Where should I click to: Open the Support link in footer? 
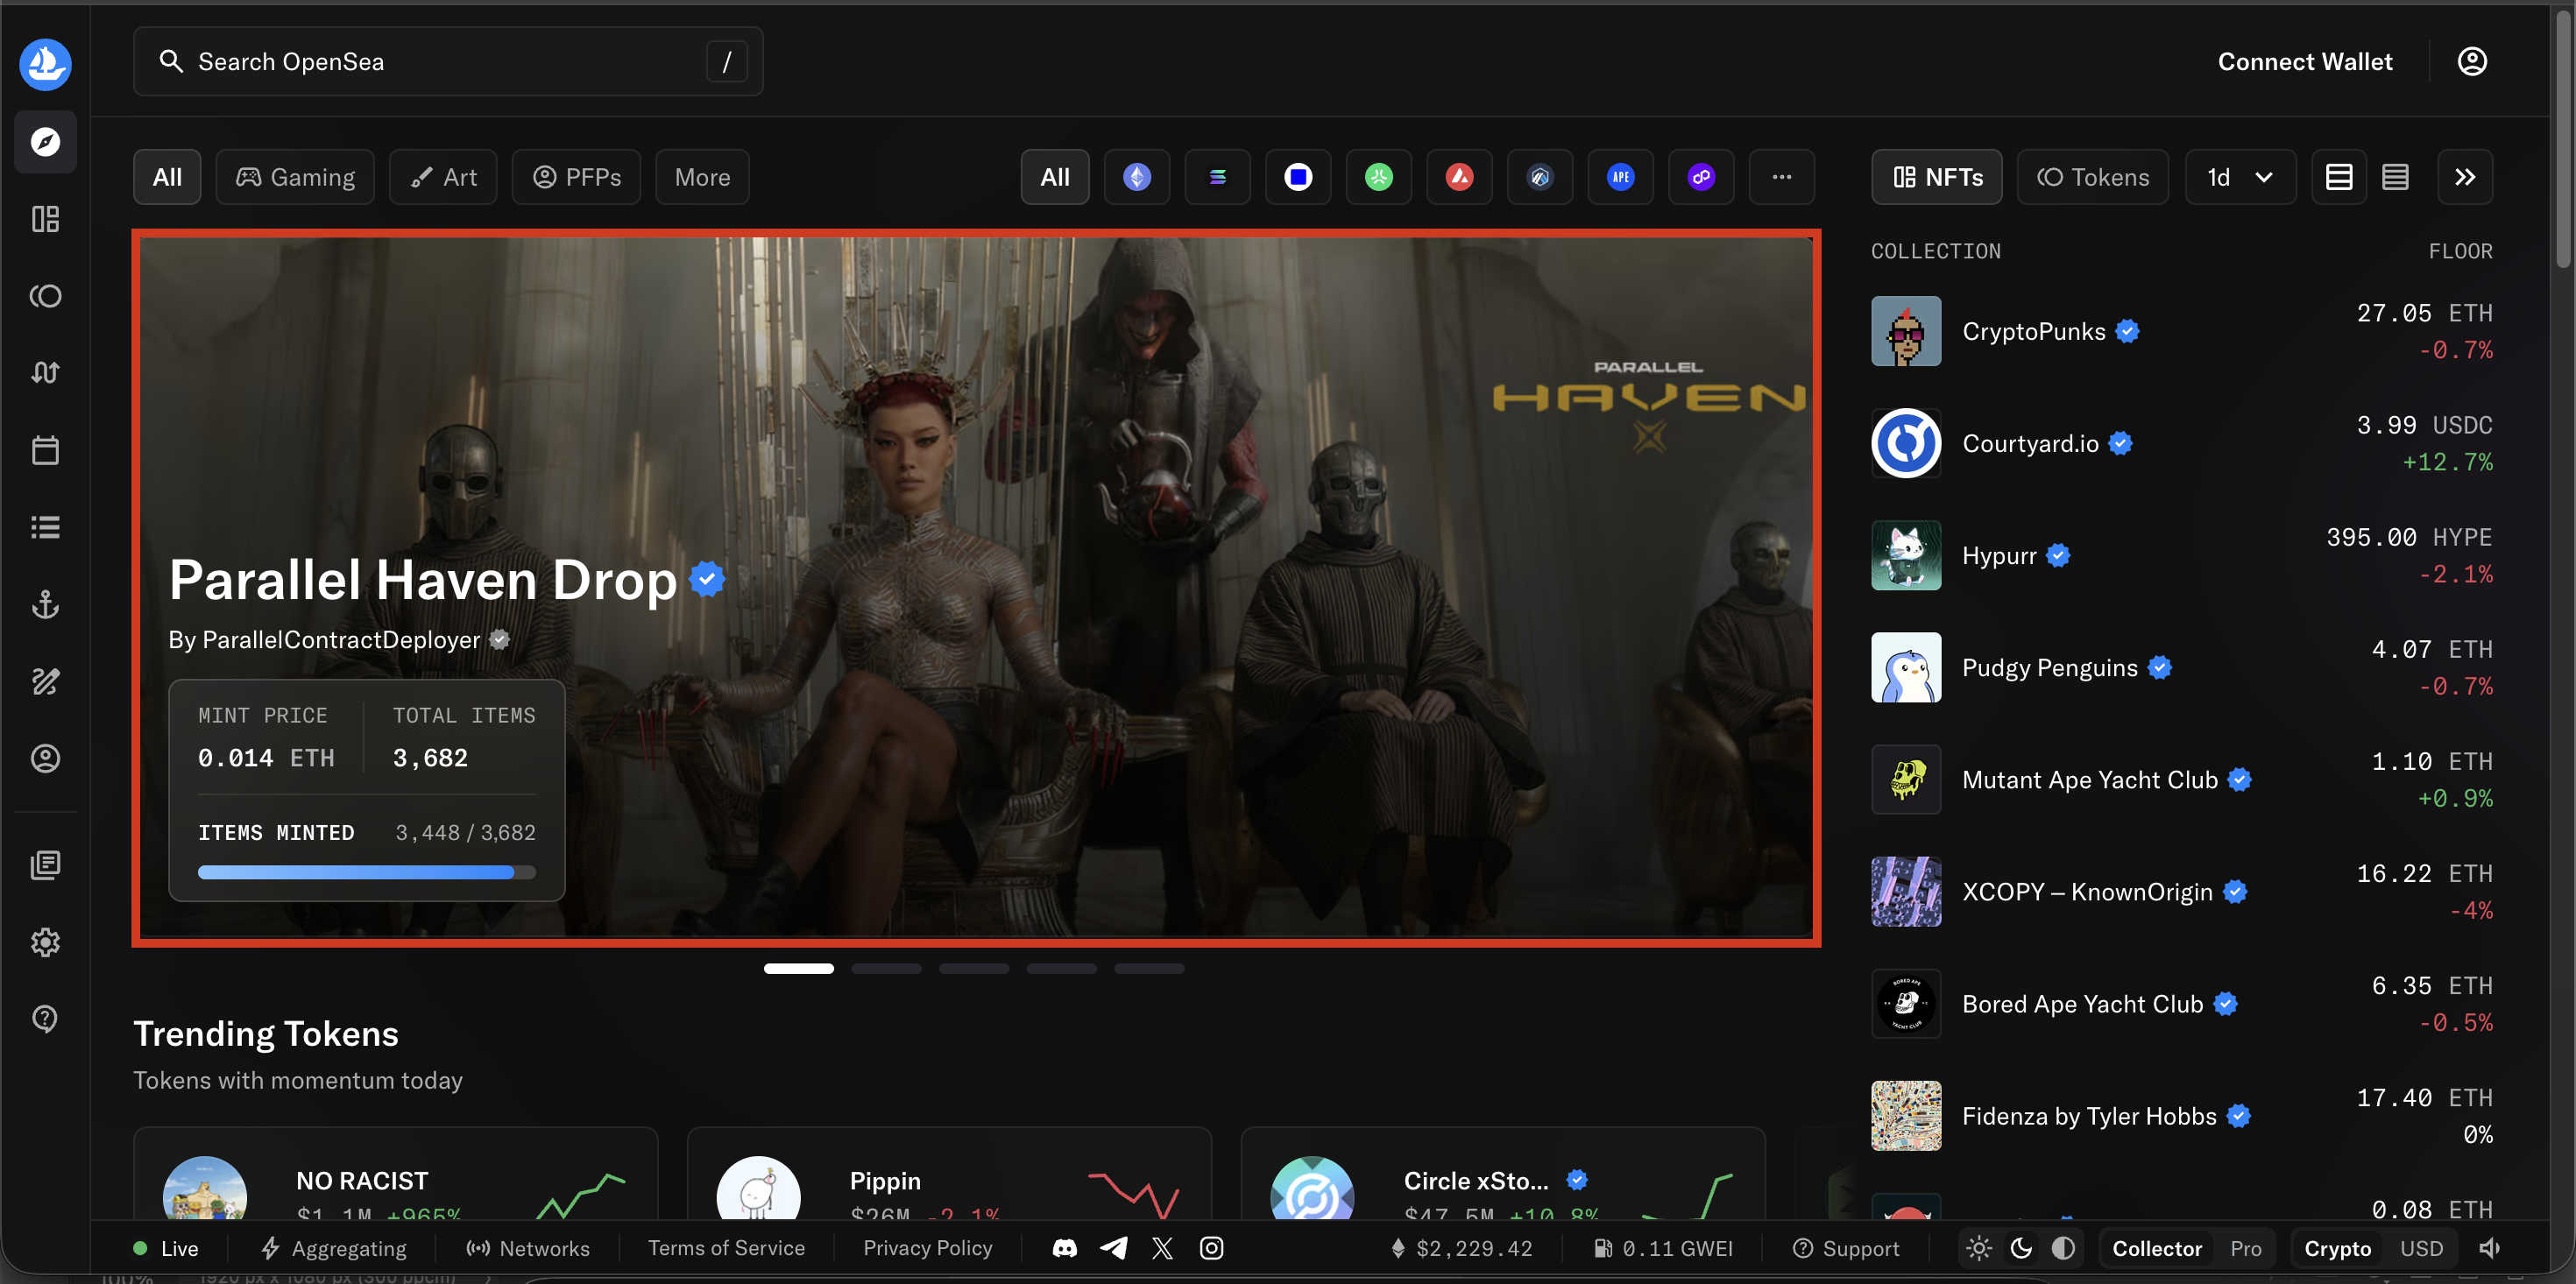pos(1846,1248)
